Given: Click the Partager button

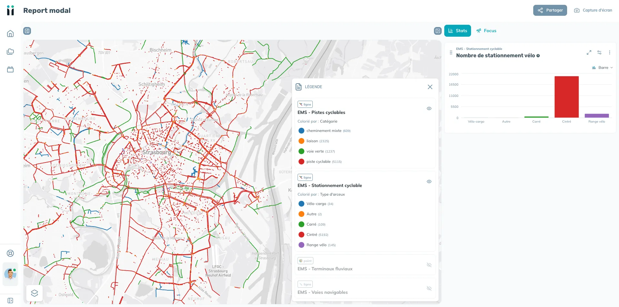Looking at the screenshot, I should point(550,10).
